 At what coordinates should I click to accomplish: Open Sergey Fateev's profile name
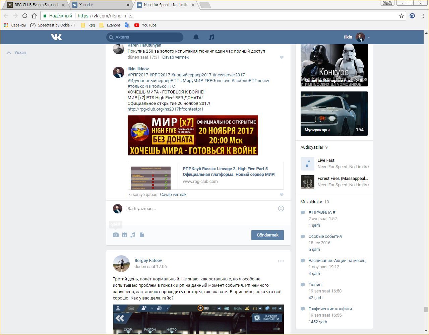[x=148, y=261]
